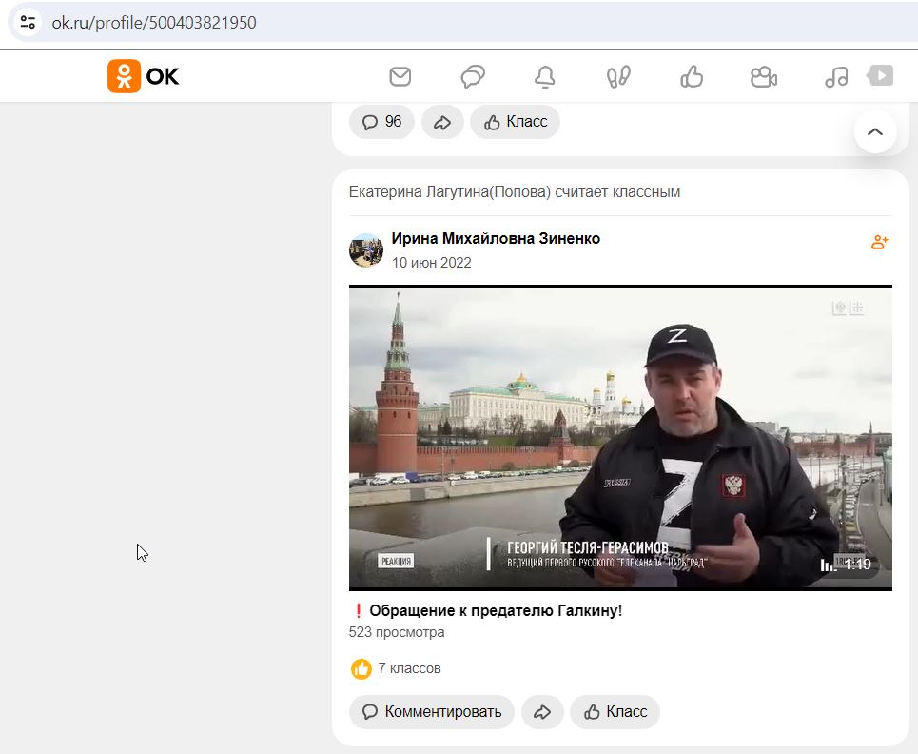Click the Класс button under video post
918x754 pixels.
point(615,712)
